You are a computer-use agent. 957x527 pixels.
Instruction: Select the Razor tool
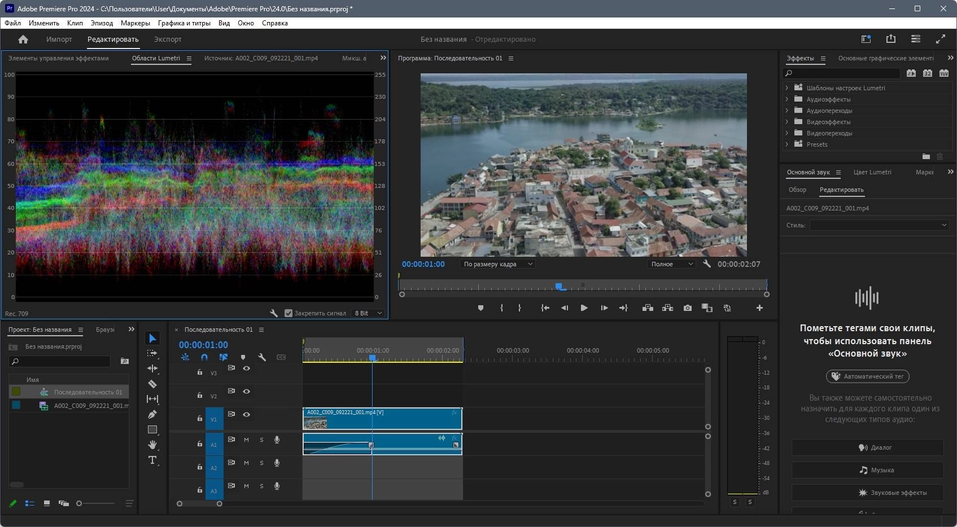coord(152,384)
